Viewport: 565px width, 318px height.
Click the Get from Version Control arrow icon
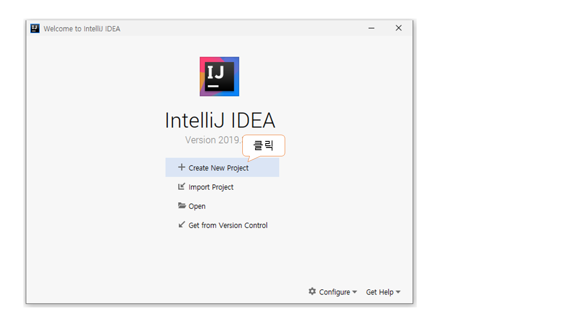pyautogui.click(x=181, y=225)
